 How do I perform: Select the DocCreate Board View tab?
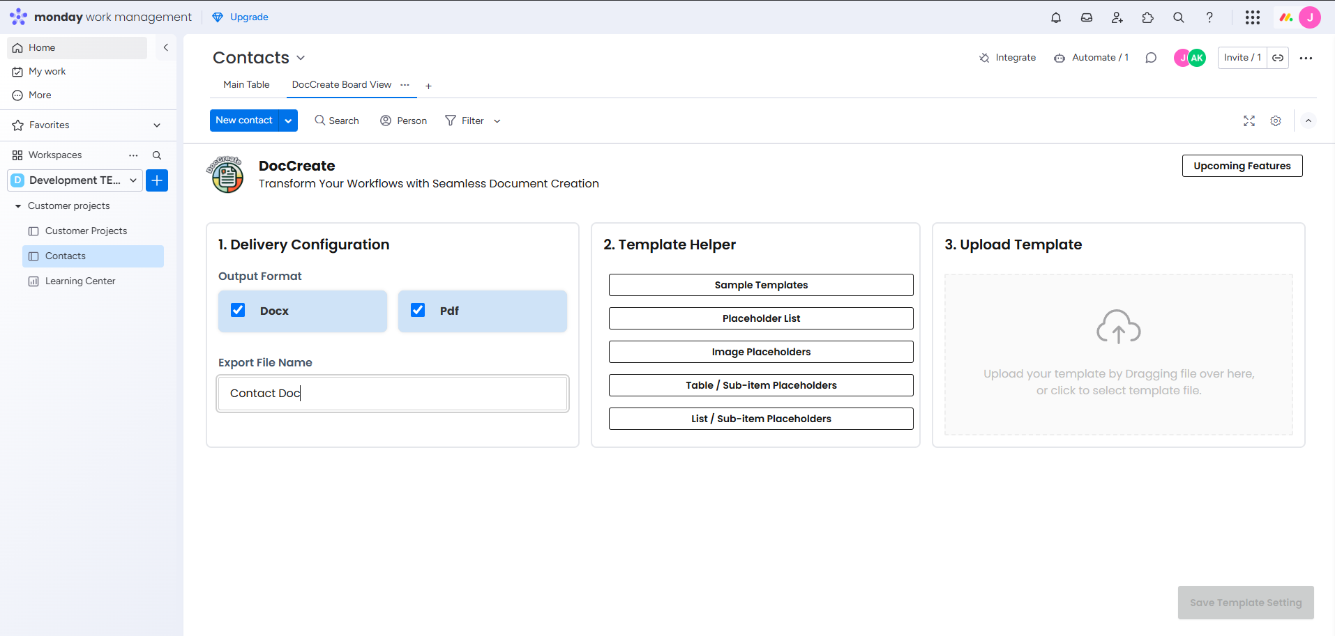tap(342, 84)
